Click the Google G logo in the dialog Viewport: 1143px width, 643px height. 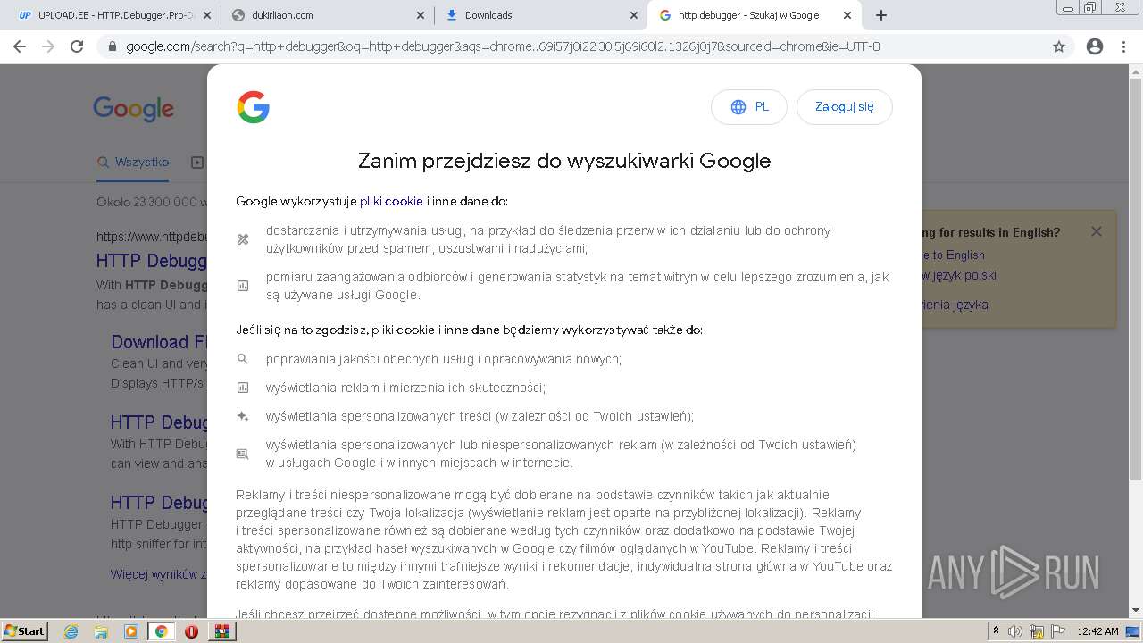(x=254, y=107)
